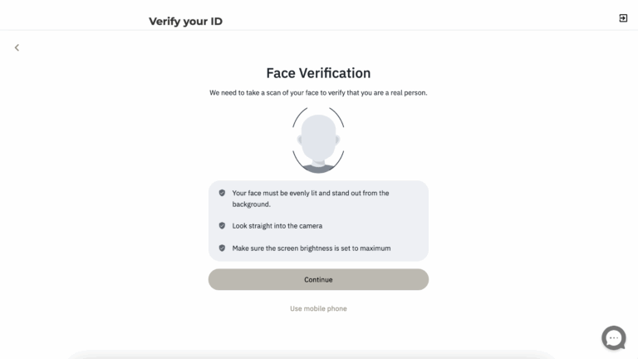This screenshot has width=638, height=359.
Task: Click the shield icon beside 'Look straight into the camera'
Action: [x=222, y=225]
